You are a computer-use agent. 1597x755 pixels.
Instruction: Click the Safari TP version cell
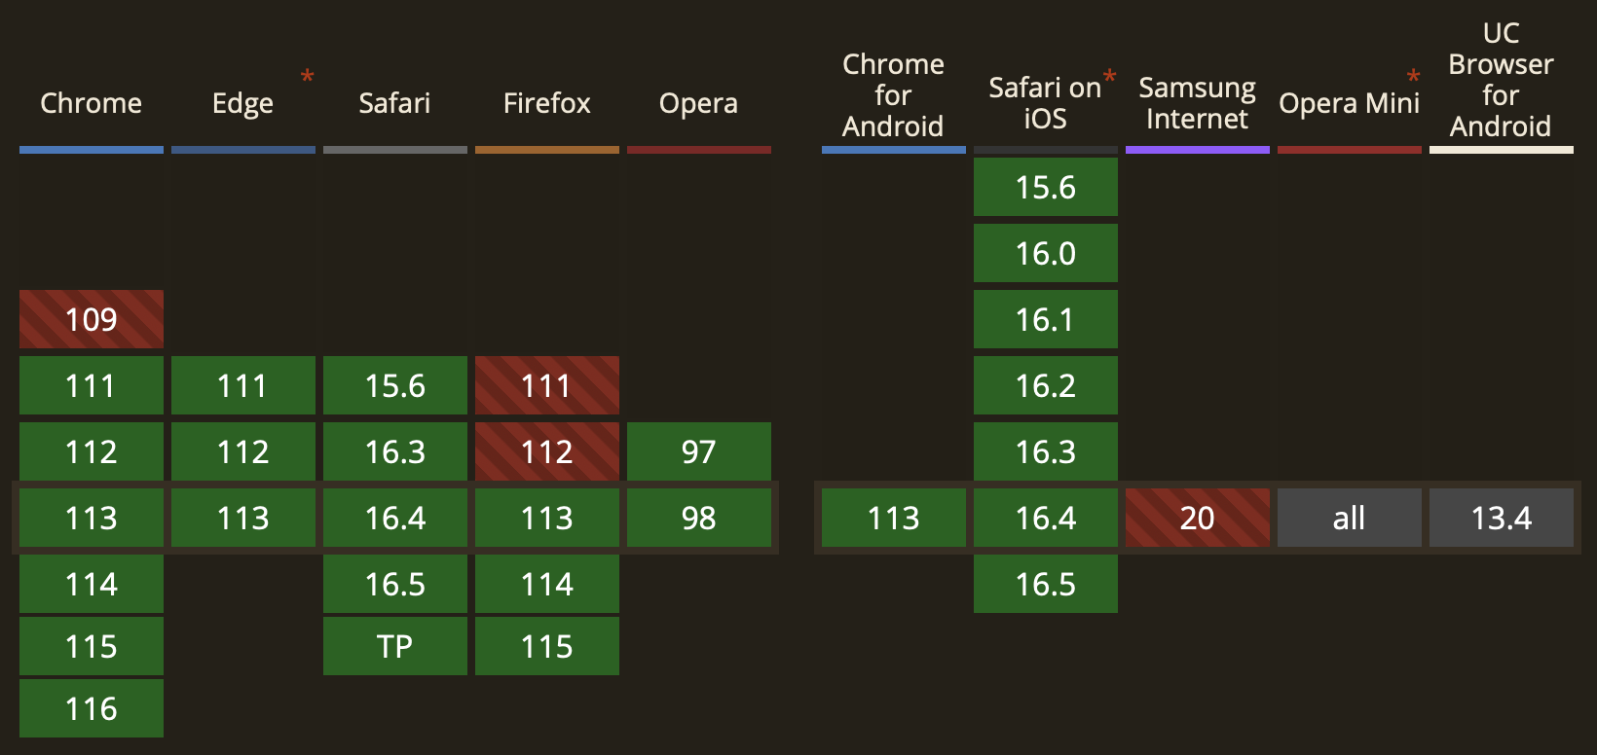tap(395, 646)
